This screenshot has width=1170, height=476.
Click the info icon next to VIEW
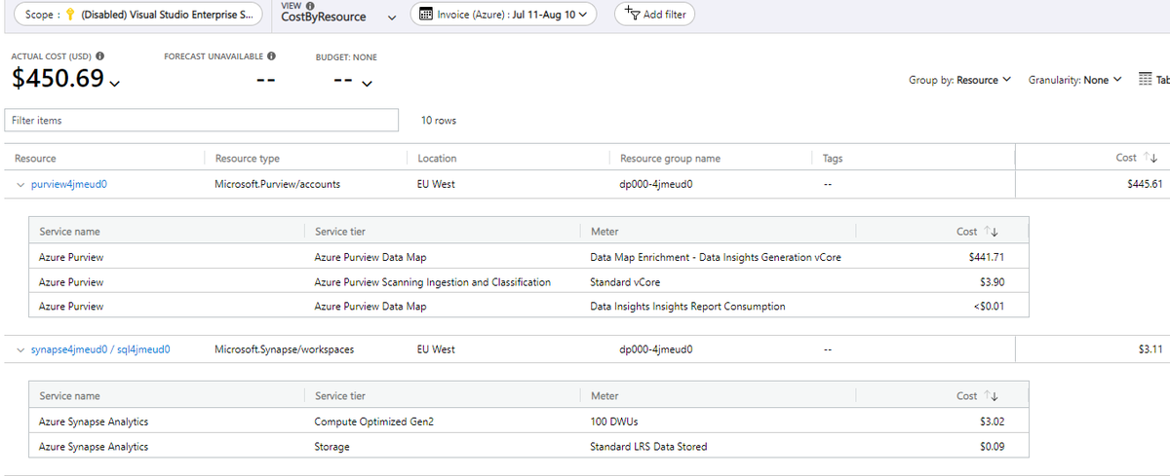click(310, 6)
